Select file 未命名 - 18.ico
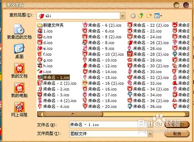The image size is (194, 142). tap(100, 100)
